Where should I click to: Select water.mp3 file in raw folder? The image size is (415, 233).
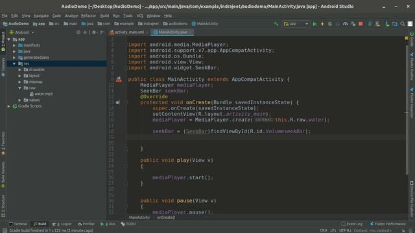(41, 94)
